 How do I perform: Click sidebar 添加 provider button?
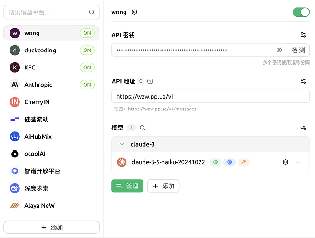pyautogui.click(x=51, y=228)
